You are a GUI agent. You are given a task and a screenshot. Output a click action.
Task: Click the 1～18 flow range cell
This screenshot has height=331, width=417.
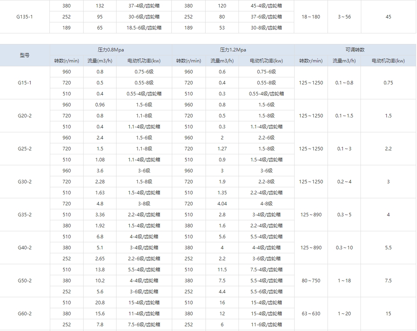pyautogui.click(x=344, y=281)
